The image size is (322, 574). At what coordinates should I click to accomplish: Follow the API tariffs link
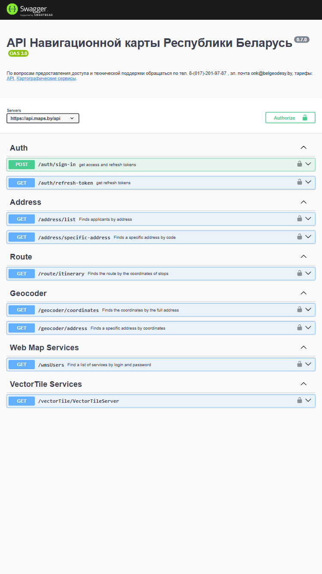coord(10,79)
